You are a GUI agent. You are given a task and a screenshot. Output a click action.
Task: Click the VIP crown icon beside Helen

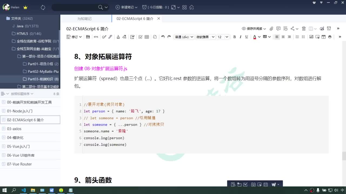(25, 7)
